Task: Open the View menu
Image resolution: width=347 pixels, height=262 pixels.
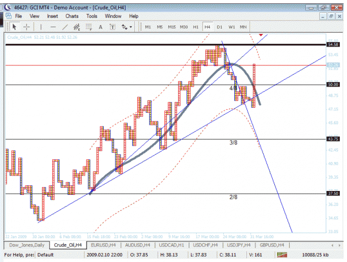Action: (34, 16)
